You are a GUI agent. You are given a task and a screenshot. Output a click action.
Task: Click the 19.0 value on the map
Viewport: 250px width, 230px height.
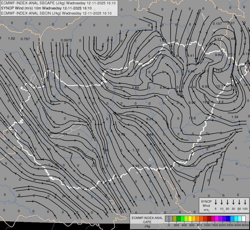tap(206, 102)
